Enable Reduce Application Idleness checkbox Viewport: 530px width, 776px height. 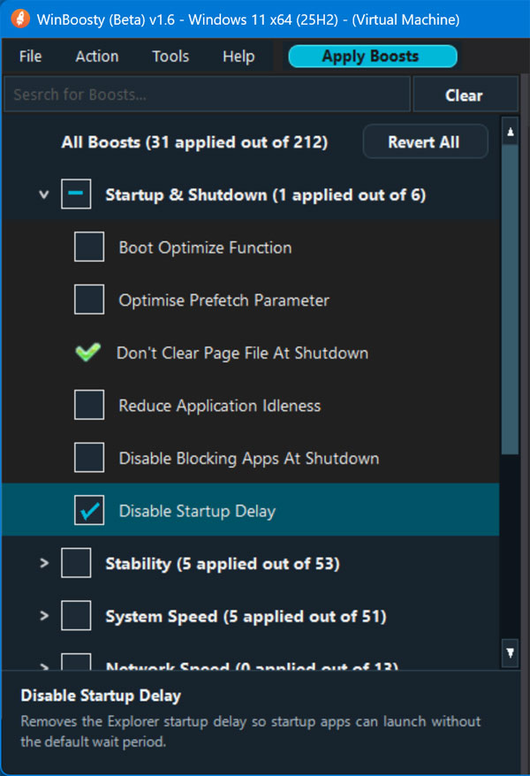coord(89,405)
